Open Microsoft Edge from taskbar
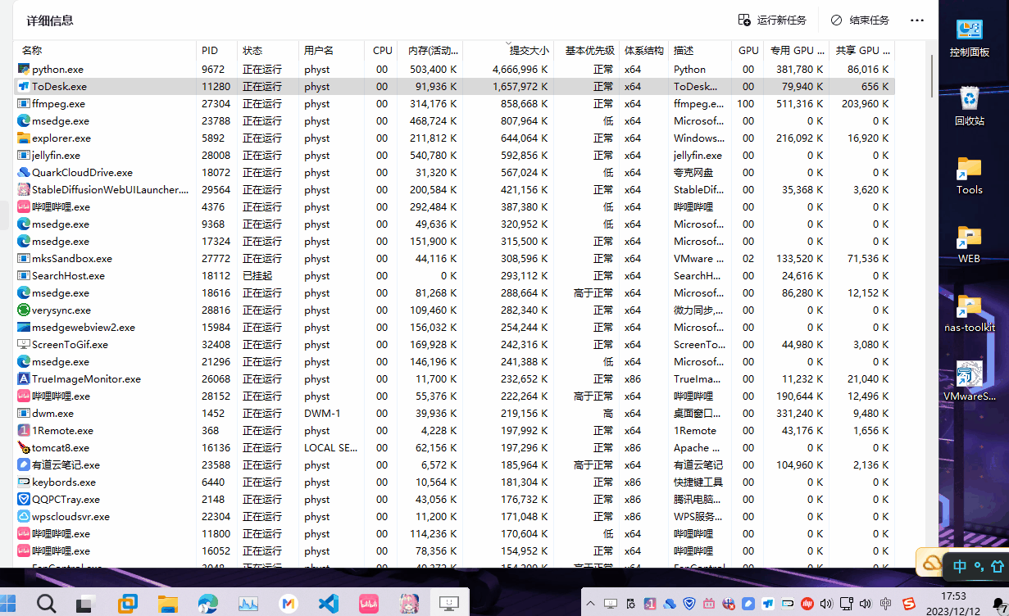Screen dimensions: 1009x616 (208, 604)
